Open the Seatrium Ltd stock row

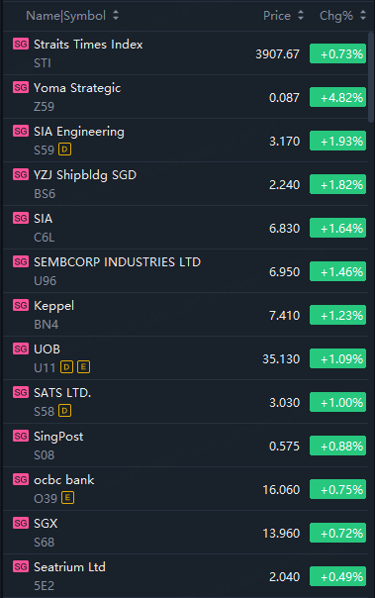(x=186, y=576)
